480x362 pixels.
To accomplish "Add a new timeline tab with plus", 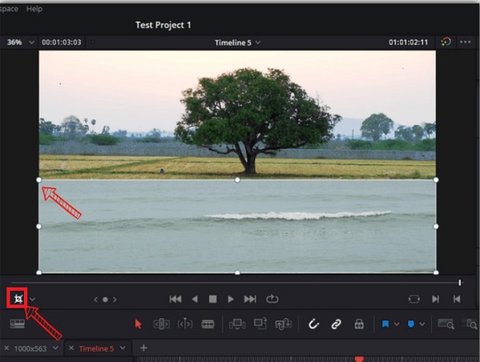I will [143, 348].
